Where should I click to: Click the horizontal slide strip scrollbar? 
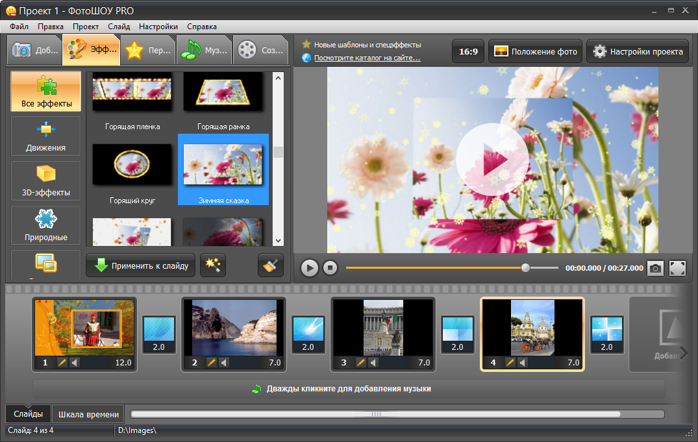375,414
